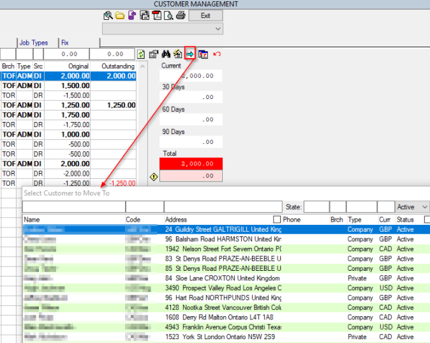Click the Name column header
430x343 pixels.
pos(32,220)
